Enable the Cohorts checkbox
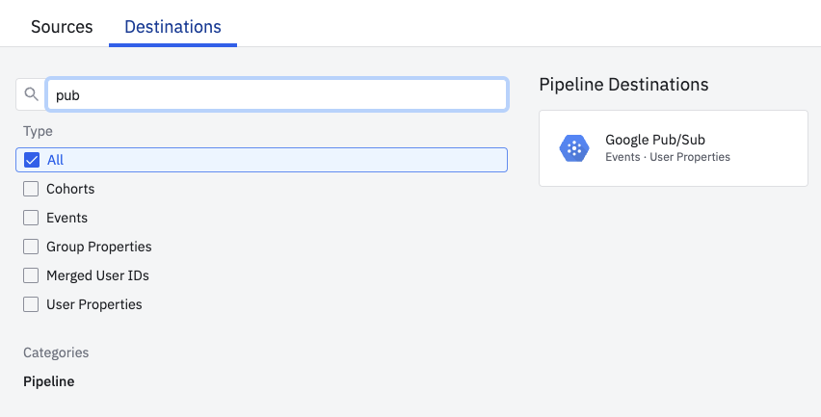 (31, 189)
